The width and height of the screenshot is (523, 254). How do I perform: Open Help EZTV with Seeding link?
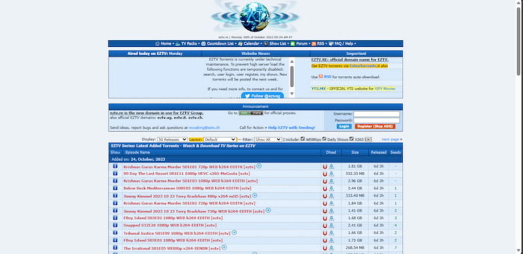[x=292, y=127]
